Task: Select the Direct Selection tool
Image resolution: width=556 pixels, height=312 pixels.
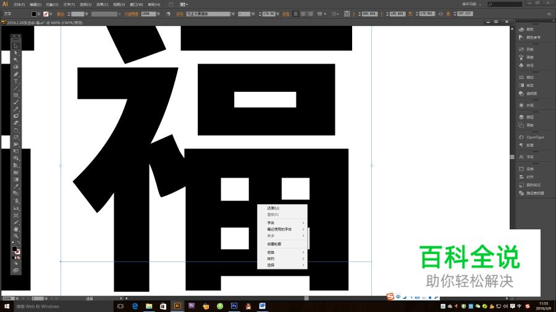Action: 15,52
